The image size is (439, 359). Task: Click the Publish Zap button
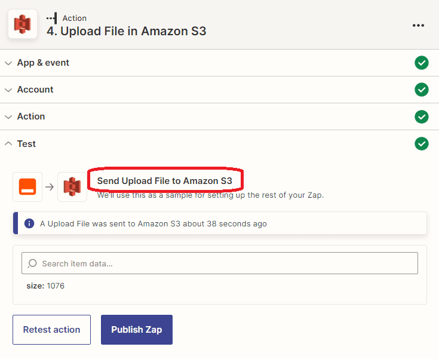pyautogui.click(x=136, y=330)
